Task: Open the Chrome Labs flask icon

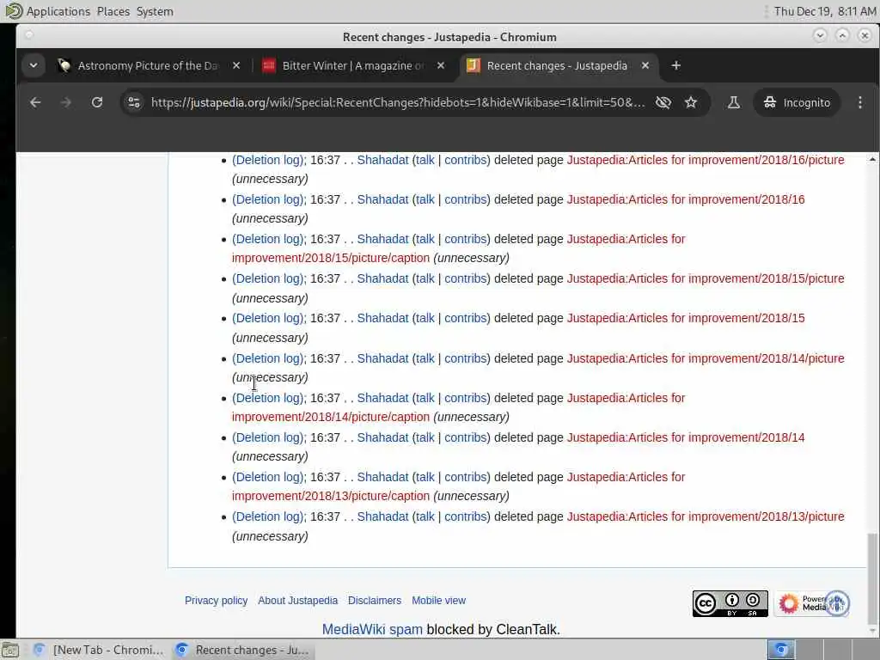Action: (734, 102)
